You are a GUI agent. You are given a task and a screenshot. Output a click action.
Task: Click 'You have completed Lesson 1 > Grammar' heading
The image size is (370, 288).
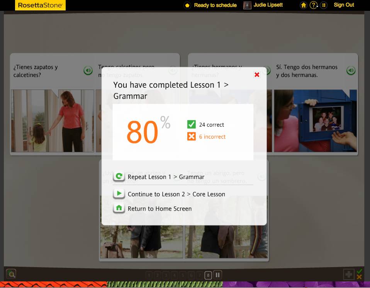pos(171,90)
